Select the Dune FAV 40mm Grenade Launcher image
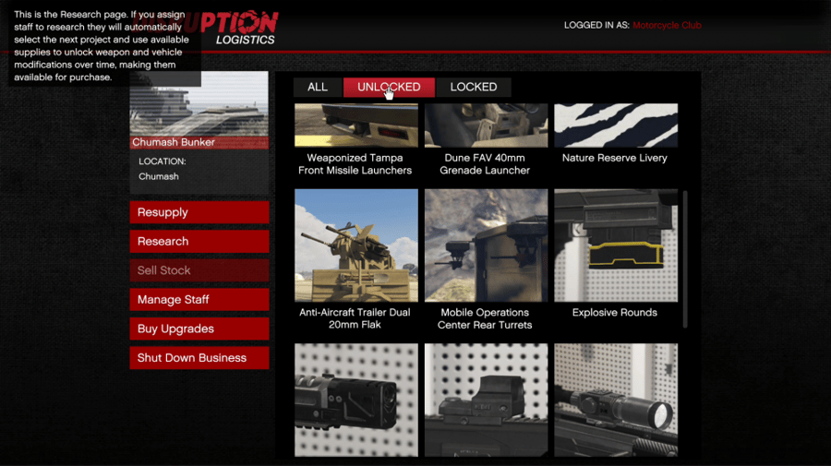The image size is (831, 466). [486, 125]
